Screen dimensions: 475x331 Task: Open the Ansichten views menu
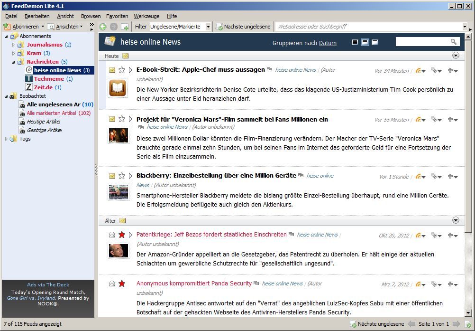pos(65,27)
